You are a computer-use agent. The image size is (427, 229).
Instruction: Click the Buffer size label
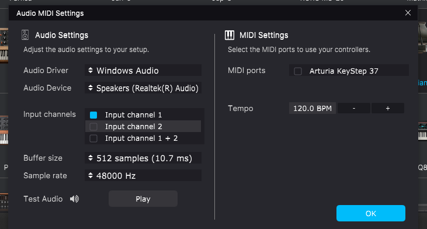pos(43,158)
